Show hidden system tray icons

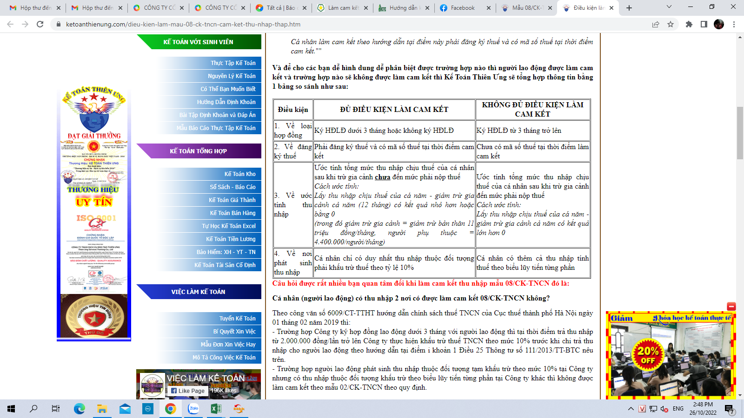pos(631,409)
